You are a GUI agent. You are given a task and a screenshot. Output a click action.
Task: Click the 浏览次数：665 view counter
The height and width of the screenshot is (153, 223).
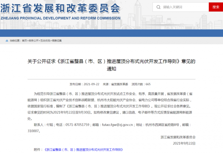141,84
